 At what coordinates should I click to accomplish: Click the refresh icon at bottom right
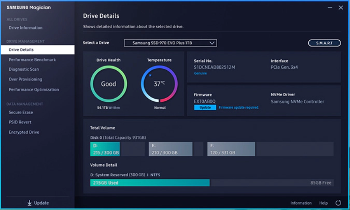(x=338, y=203)
